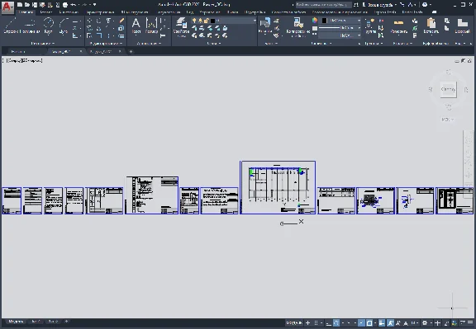The height and width of the screenshot is (329, 476).
Task: Expand the Layers (Слои) panel
Action: tap(214, 44)
